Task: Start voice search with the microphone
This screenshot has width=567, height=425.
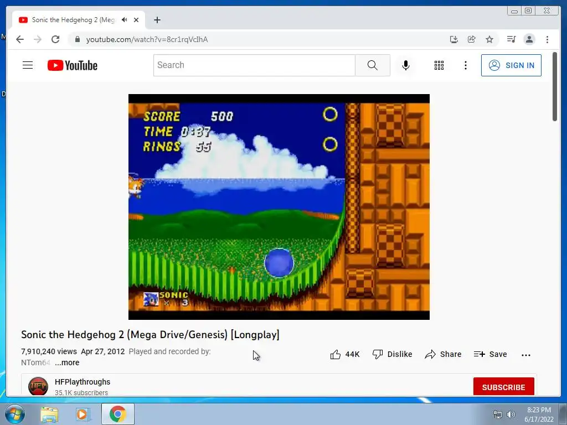Action: point(406,65)
